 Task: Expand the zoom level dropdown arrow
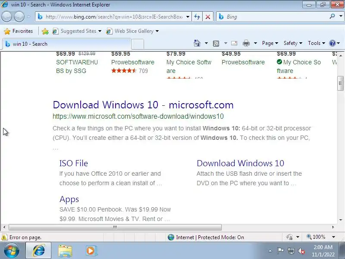pos(333,237)
